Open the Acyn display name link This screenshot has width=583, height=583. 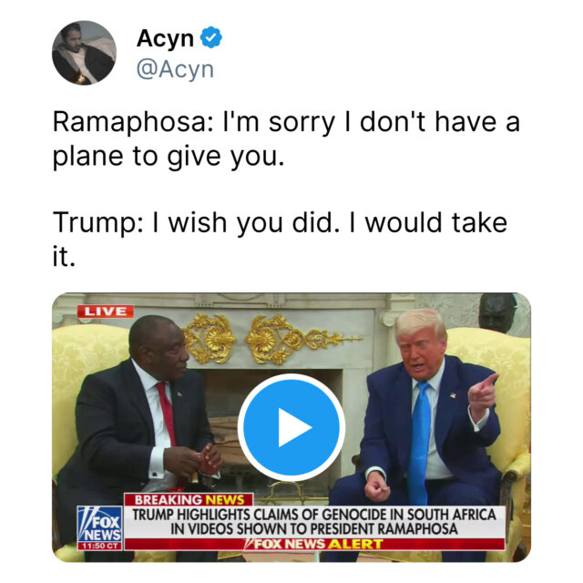pos(165,38)
